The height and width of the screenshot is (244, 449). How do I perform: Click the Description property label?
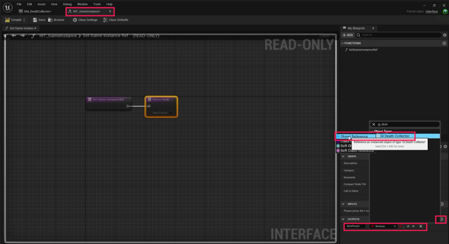[350, 163]
